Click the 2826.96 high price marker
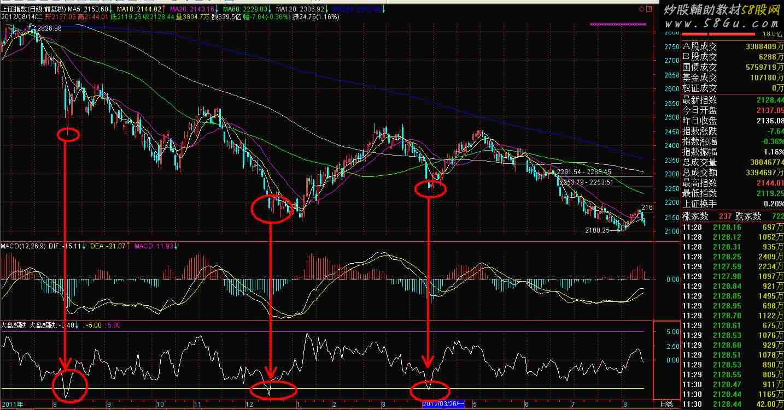Viewport: 784px width, 410px height. [x=49, y=28]
